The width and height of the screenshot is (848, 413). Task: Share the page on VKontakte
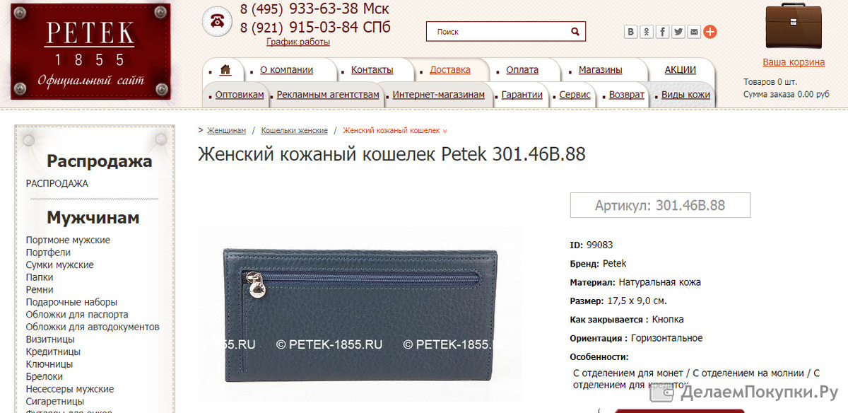(x=630, y=32)
